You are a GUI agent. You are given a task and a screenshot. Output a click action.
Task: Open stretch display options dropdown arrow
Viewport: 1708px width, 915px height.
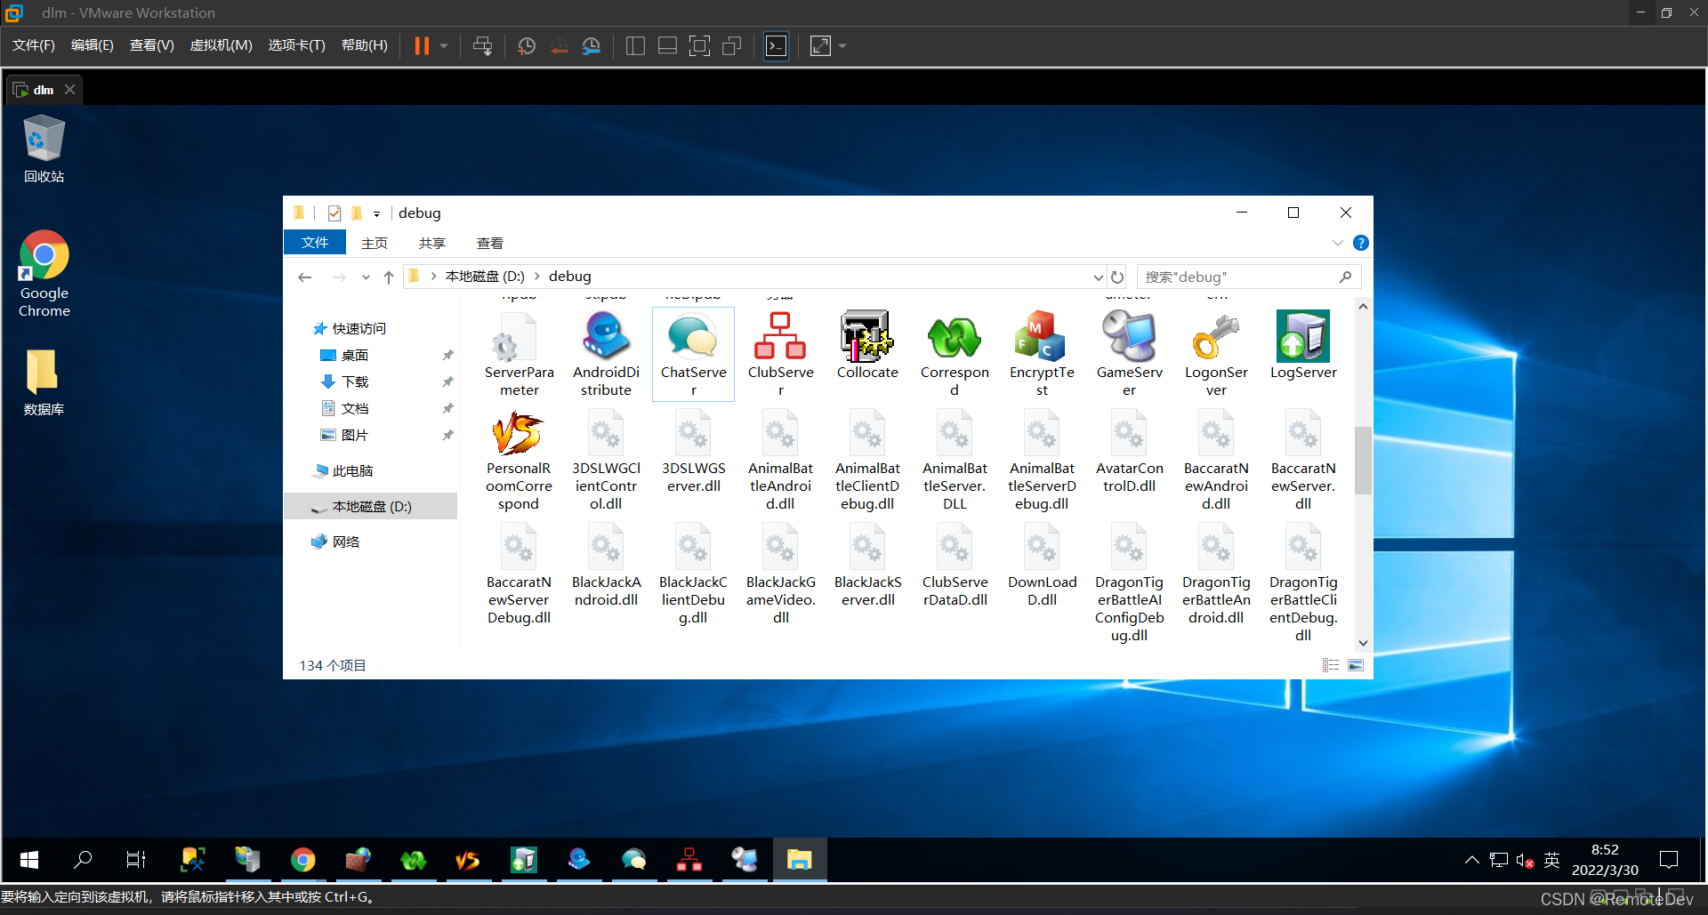pyautogui.click(x=842, y=45)
